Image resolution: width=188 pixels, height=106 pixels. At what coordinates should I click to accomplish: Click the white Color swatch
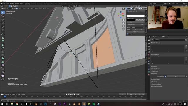coord(135,16)
